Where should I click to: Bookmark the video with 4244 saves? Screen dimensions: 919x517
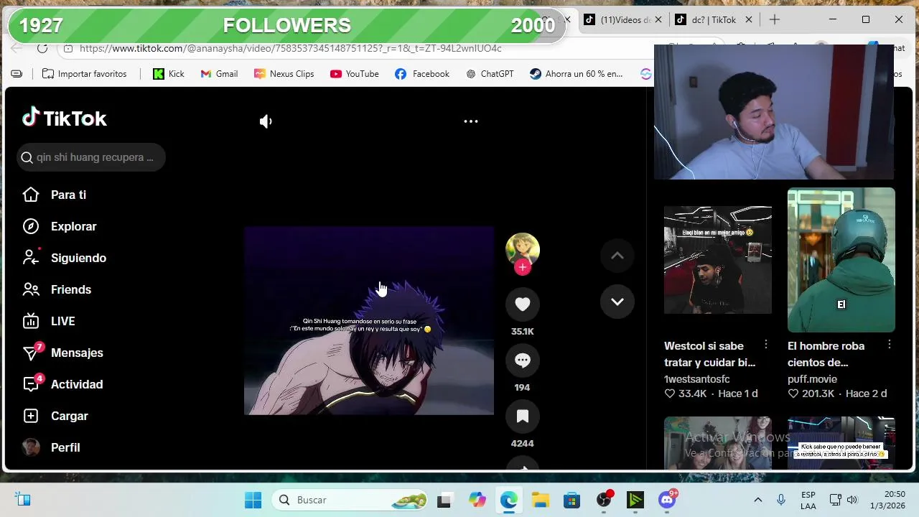tap(523, 416)
